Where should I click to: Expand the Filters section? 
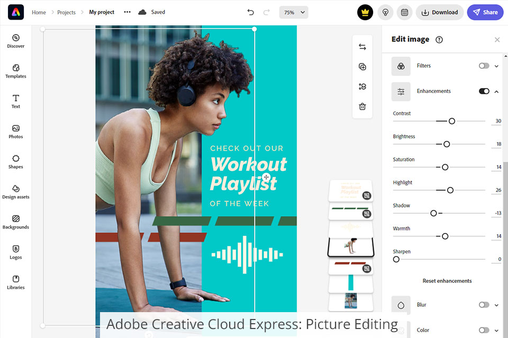click(496, 66)
